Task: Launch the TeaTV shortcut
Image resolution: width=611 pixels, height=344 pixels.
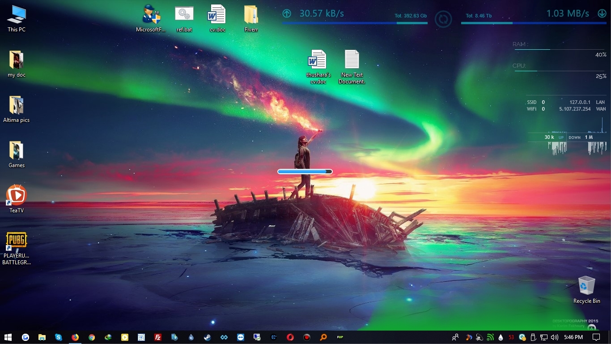Action: point(17,199)
